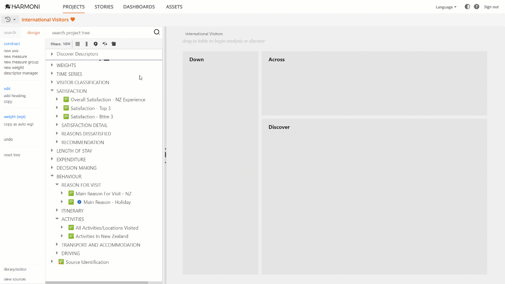The width and height of the screenshot is (505, 284).
Task: Click green icon of Main Reason For Visit - NZ
Action: point(71,193)
